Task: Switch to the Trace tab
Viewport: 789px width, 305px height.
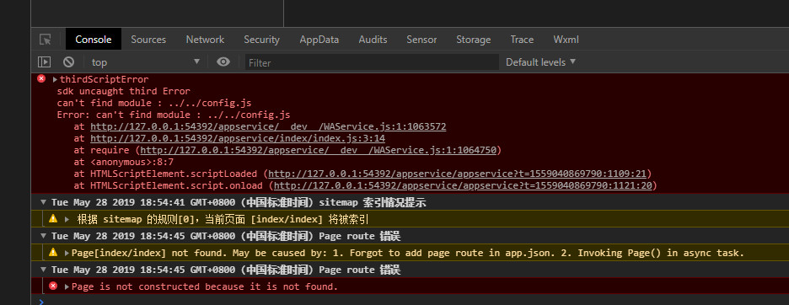Action: pos(522,40)
